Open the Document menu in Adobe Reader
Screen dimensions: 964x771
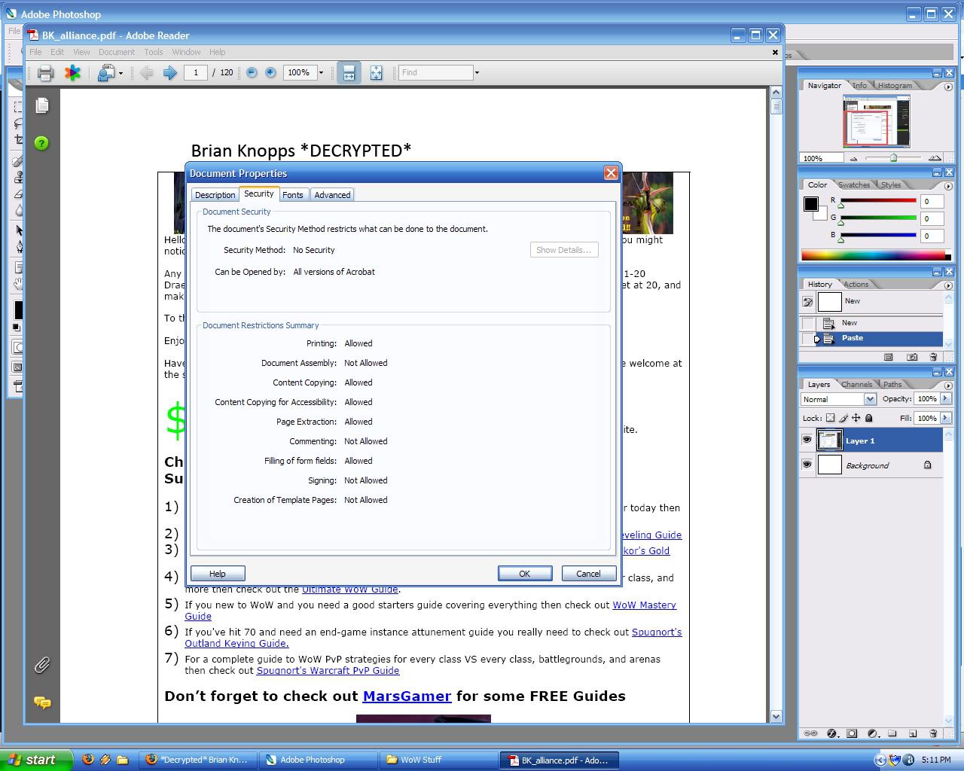117,52
